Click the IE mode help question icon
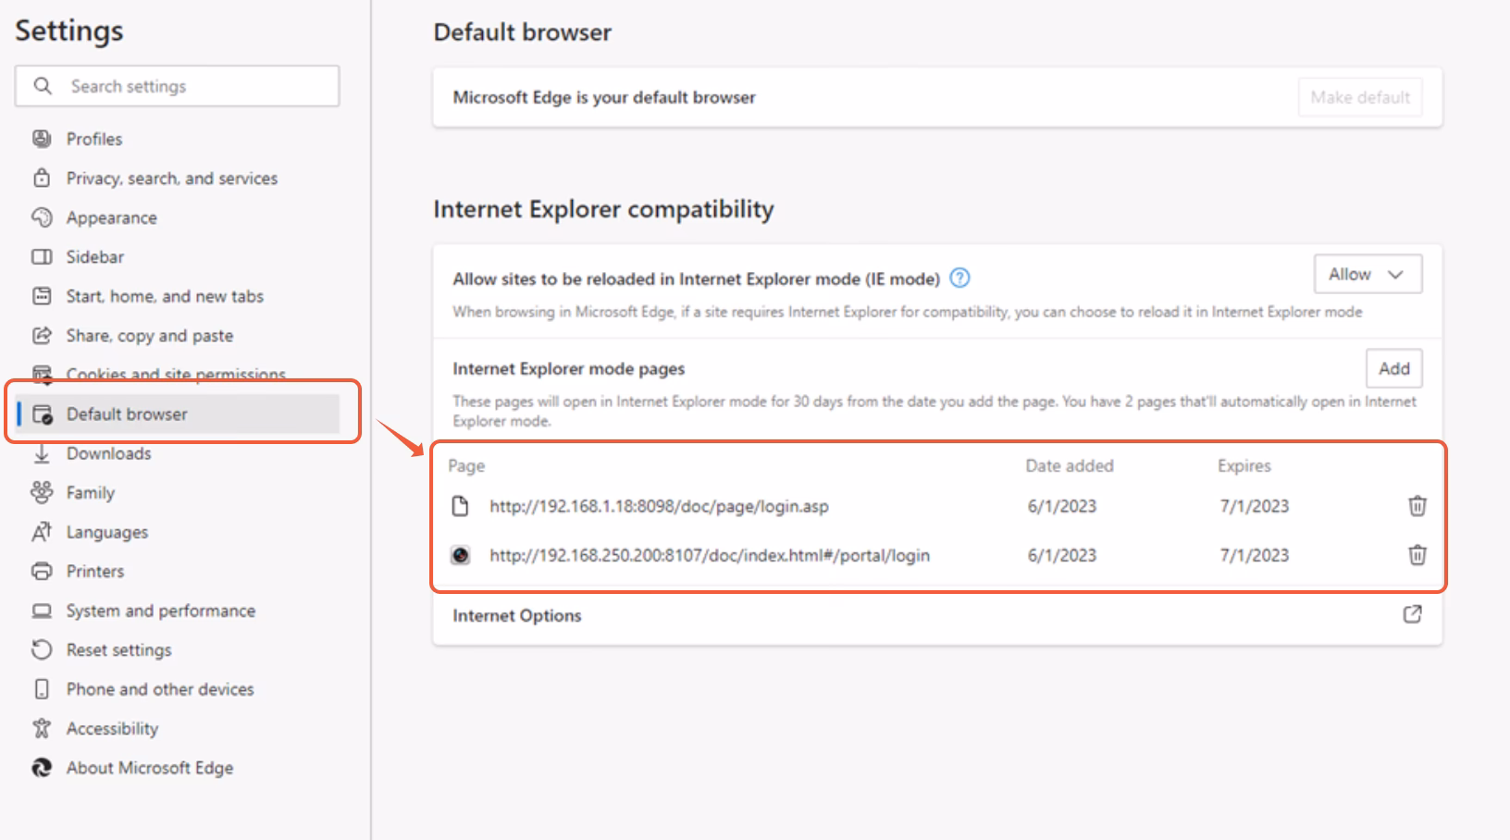The height and width of the screenshot is (840, 1510). (960, 278)
